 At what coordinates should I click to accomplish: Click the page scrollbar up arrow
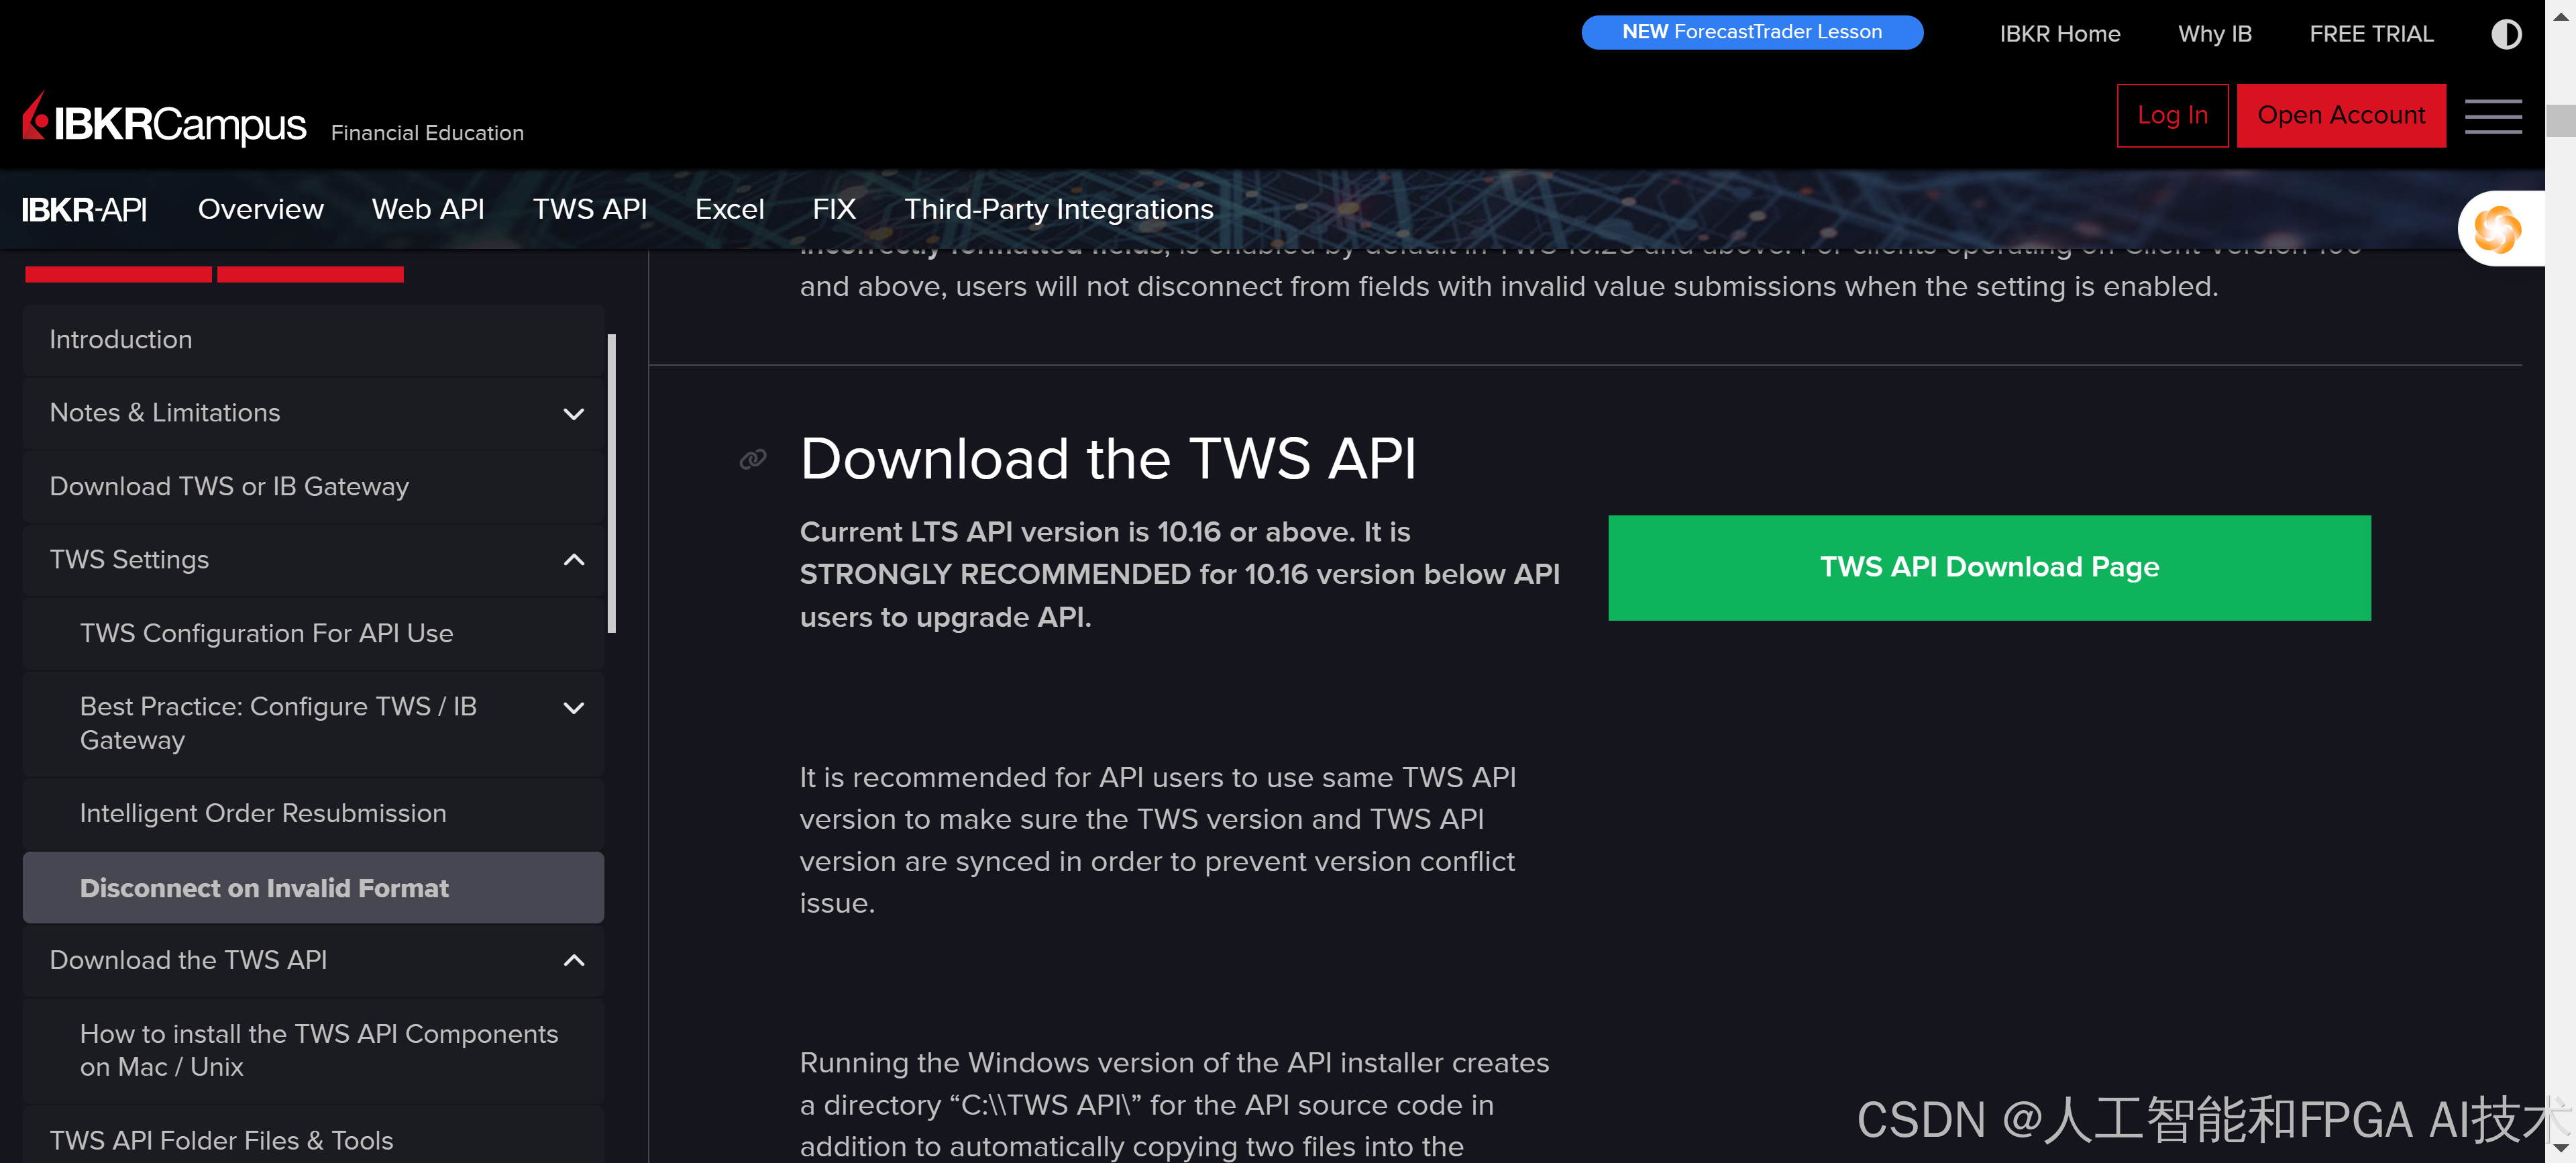(2561, 16)
